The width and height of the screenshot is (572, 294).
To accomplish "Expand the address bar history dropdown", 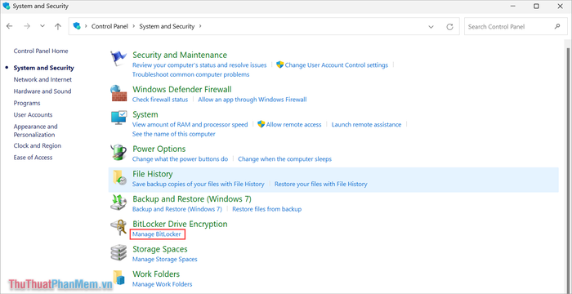I will tap(431, 27).
